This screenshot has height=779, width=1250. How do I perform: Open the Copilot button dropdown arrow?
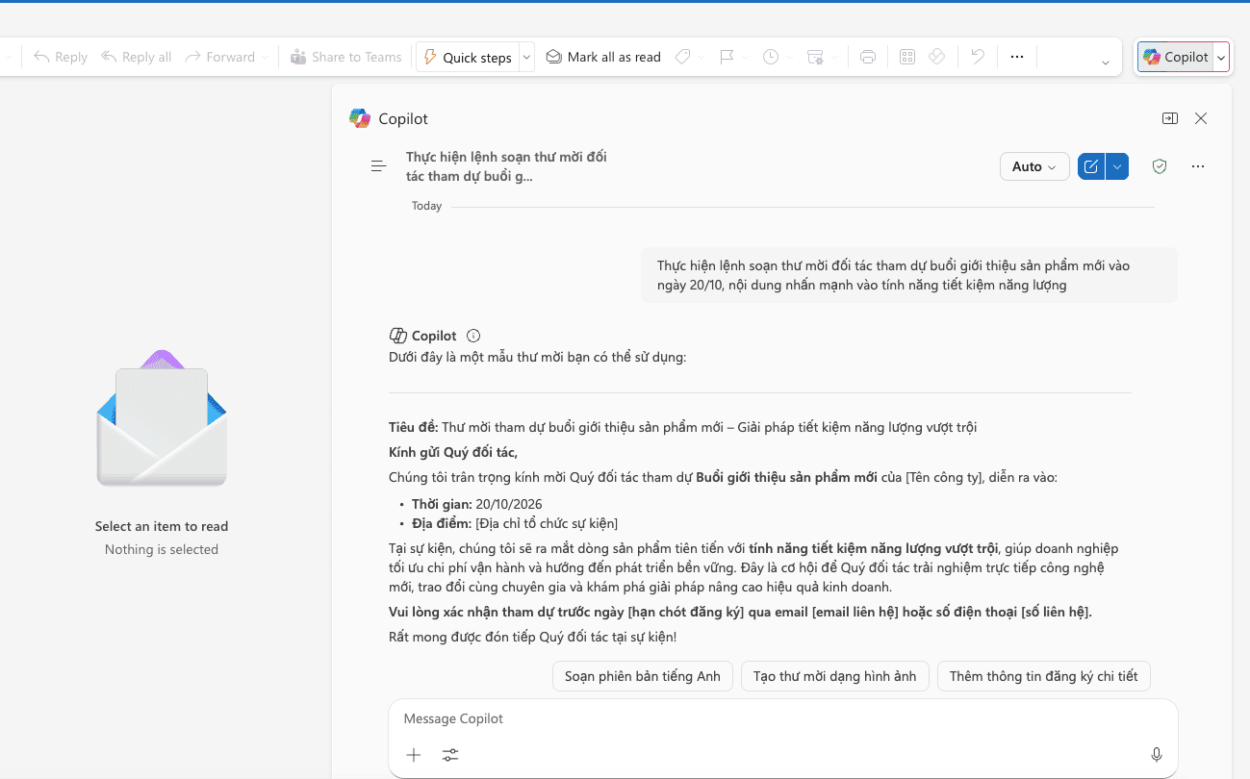coord(1221,57)
